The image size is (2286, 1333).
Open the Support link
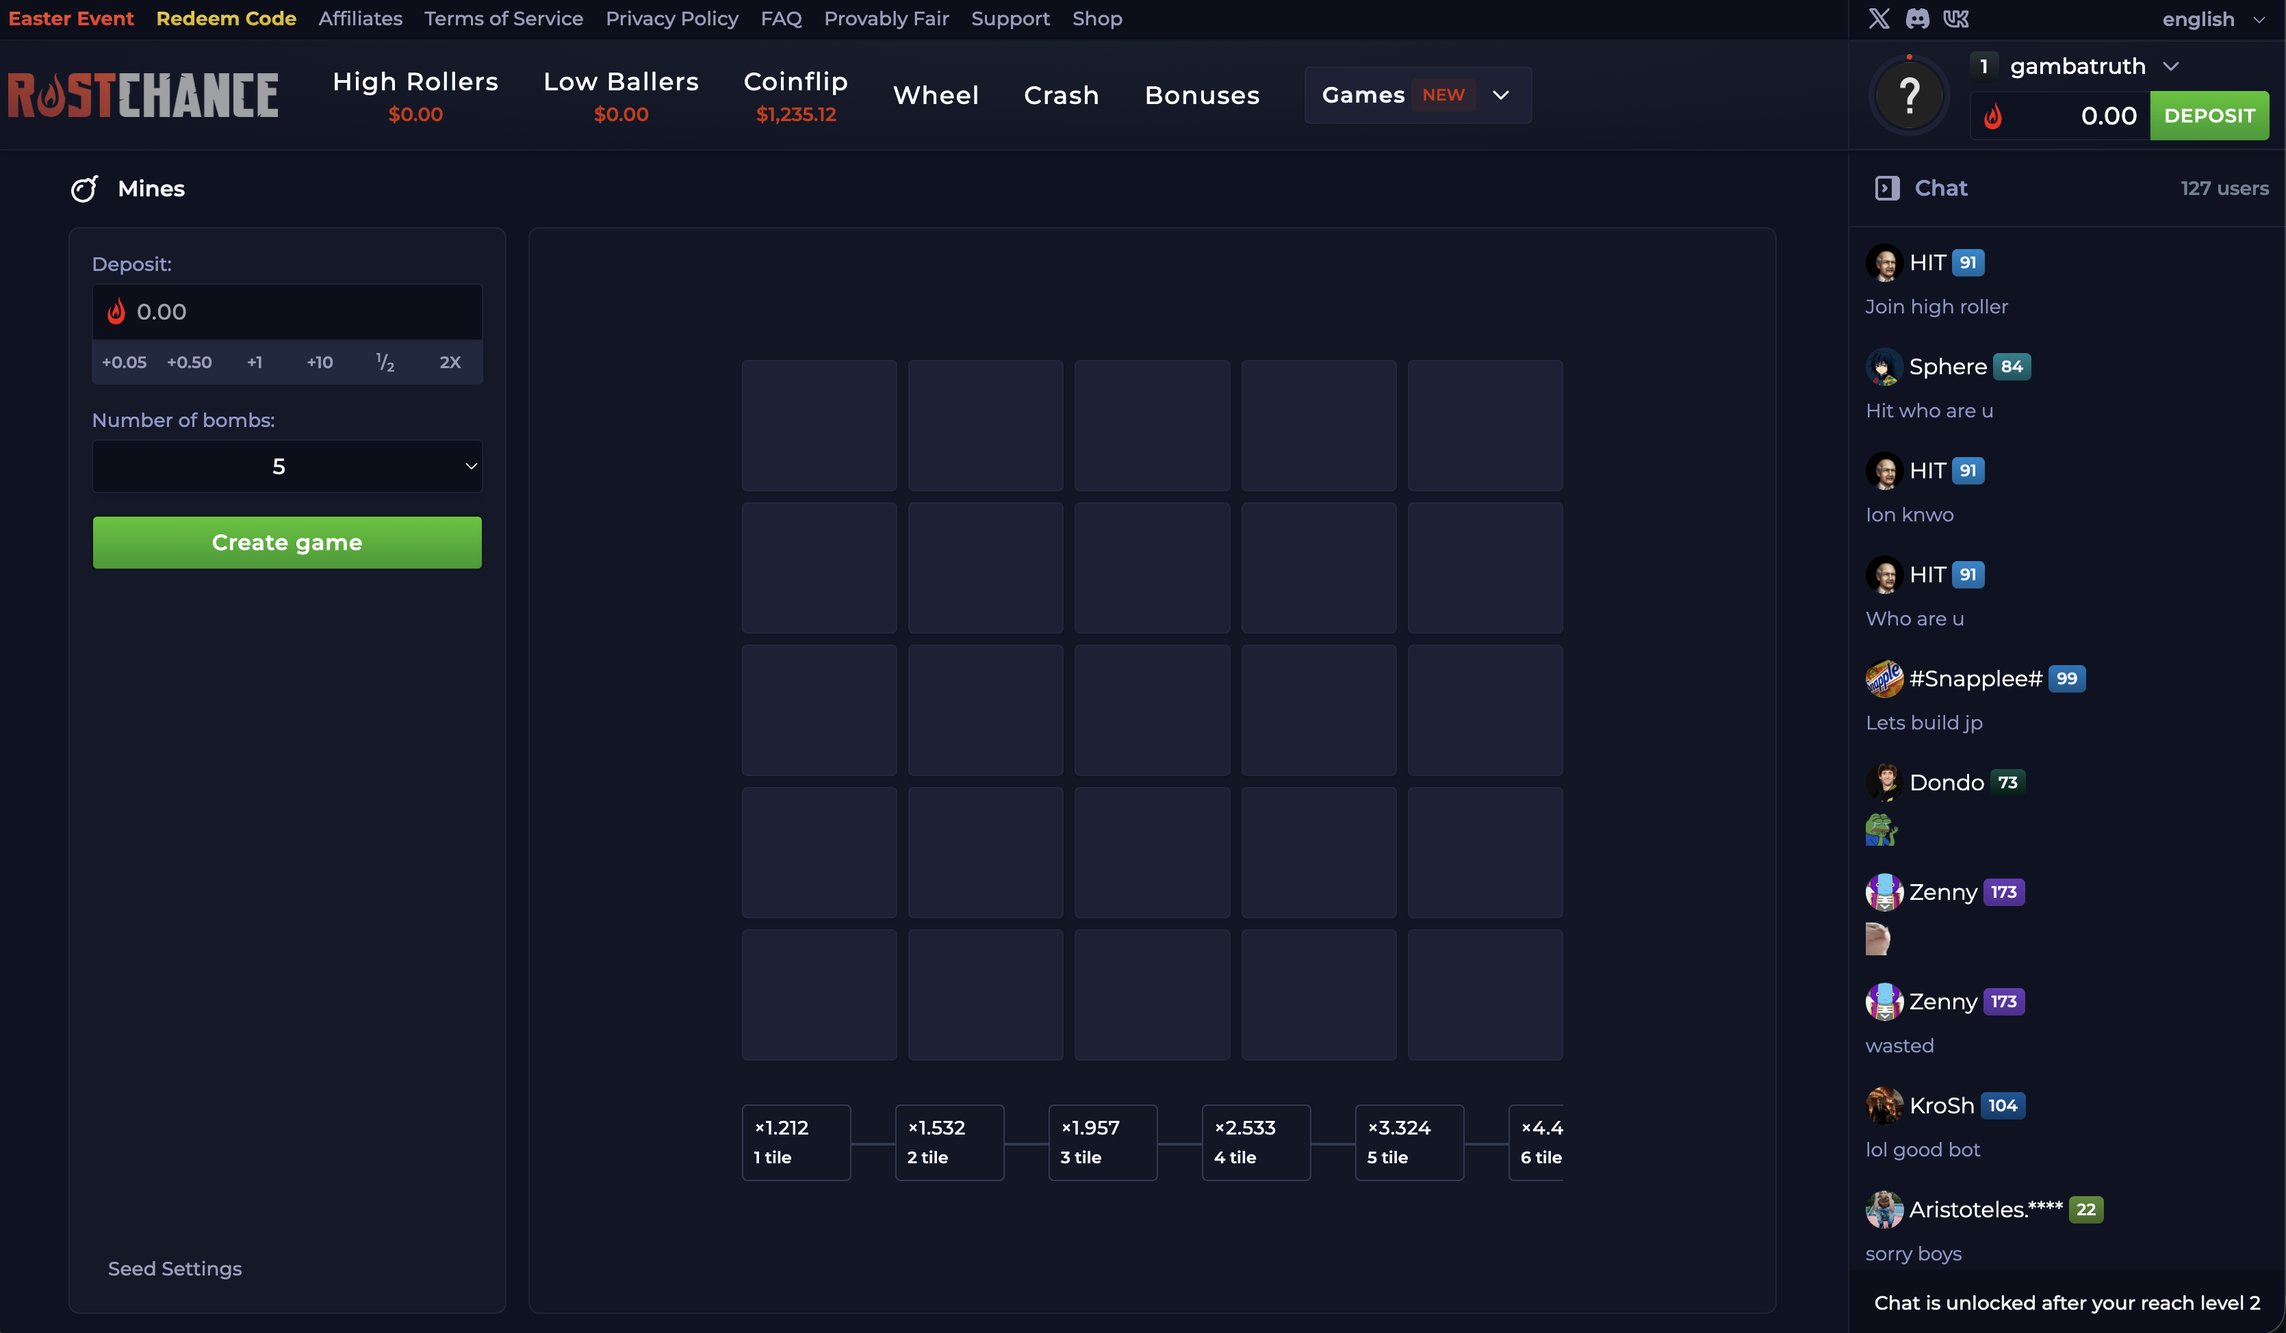click(1010, 18)
